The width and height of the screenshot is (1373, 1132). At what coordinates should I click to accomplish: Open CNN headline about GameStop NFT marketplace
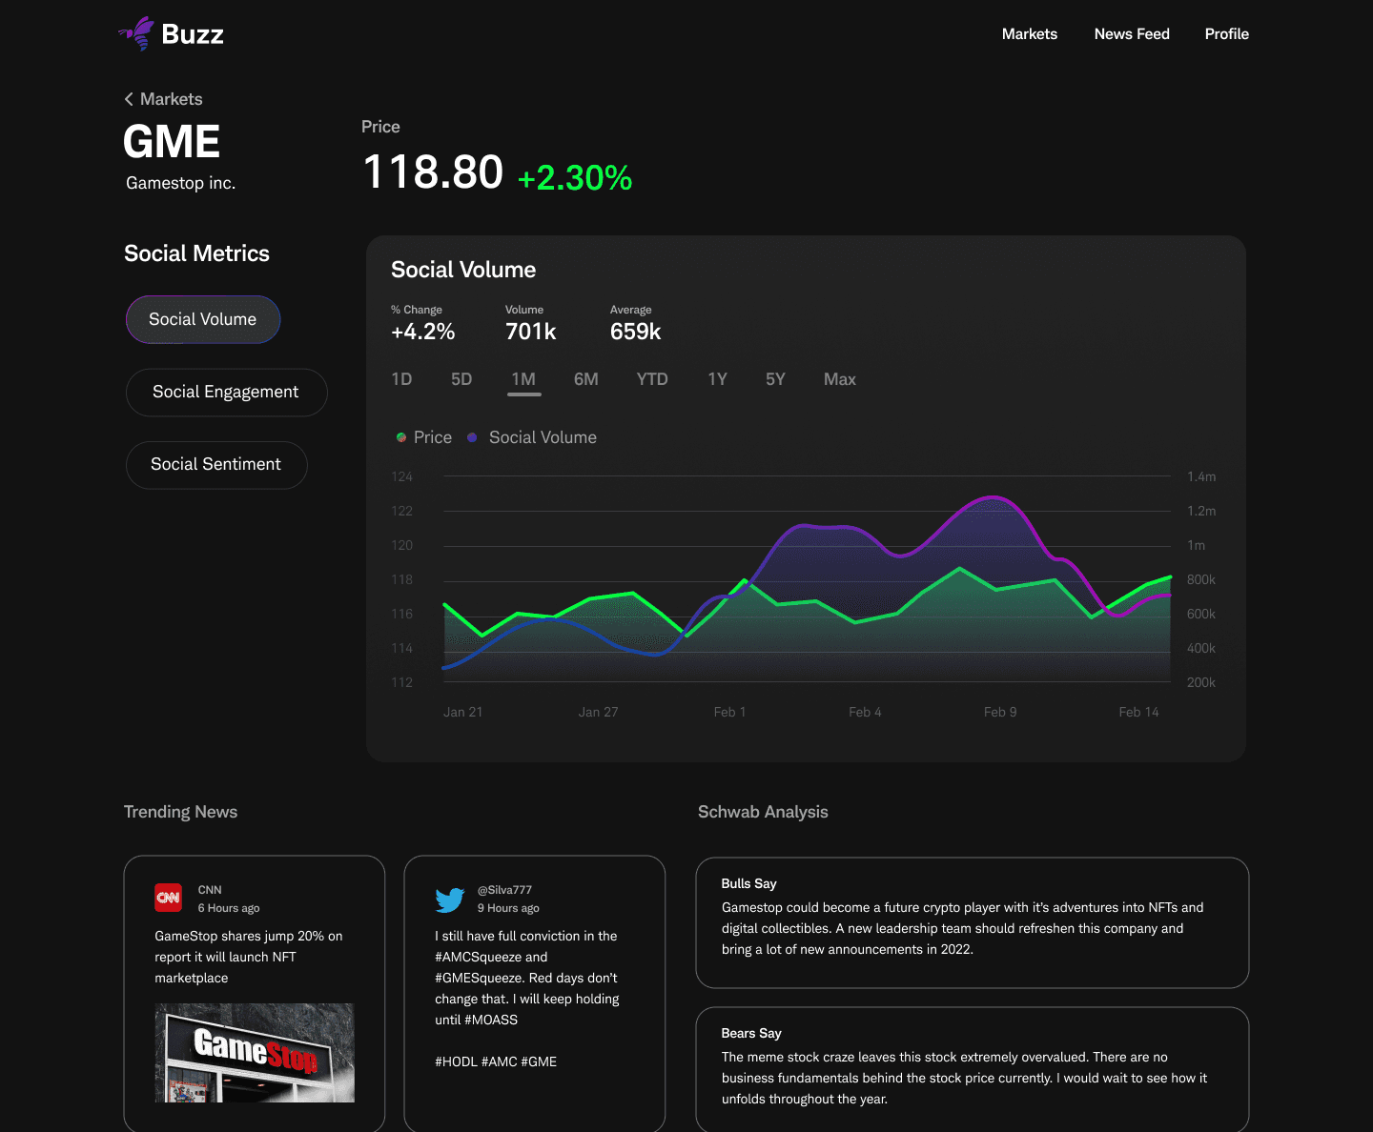click(249, 957)
